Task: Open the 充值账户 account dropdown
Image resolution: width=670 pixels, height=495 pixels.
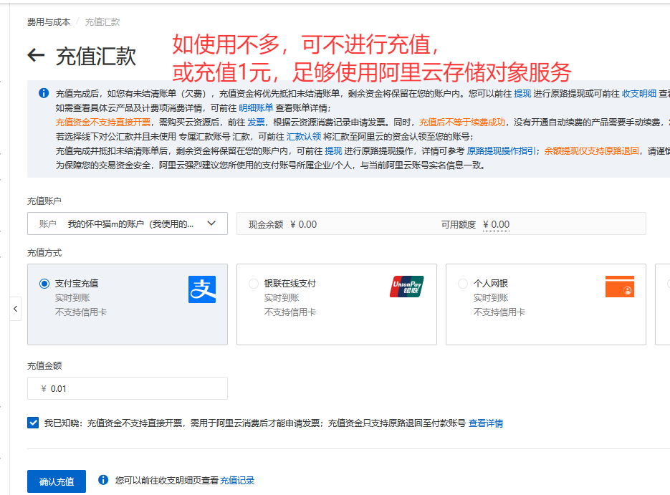Action: pyautogui.click(x=128, y=224)
